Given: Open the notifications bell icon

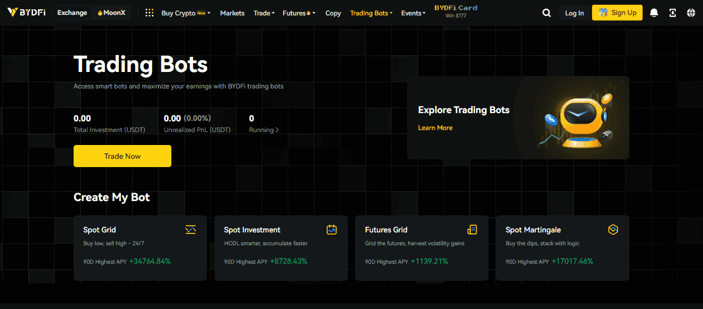Looking at the screenshot, I should (x=654, y=13).
